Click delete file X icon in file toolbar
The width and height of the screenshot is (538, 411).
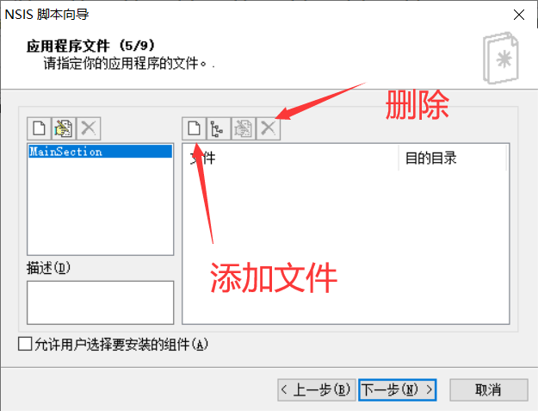click(x=269, y=128)
